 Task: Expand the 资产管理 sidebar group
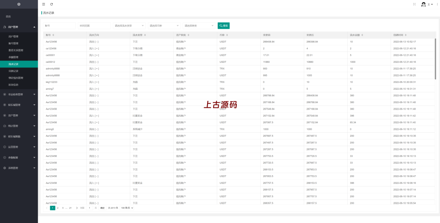[19, 115]
